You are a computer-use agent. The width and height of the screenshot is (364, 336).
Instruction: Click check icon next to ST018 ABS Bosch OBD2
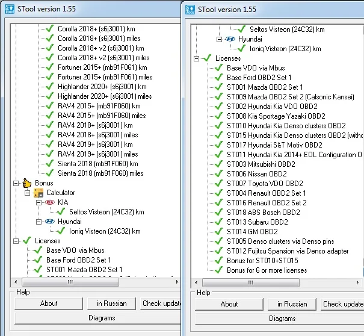coord(218,212)
